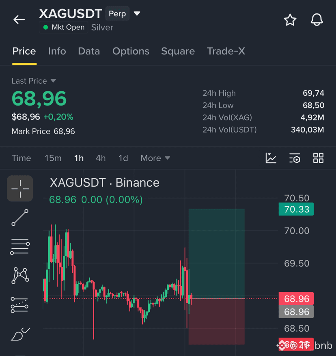Select the 15m timeframe
The image size is (336, 356).
tap(53, 158)
